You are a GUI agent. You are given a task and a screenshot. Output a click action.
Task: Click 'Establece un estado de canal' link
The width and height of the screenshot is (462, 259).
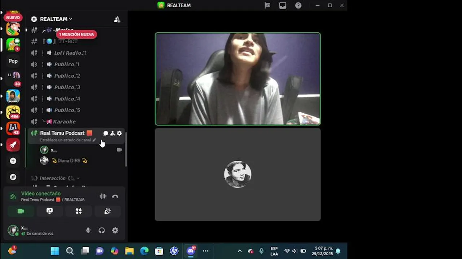point(68,140)
